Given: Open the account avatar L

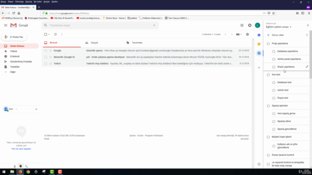Looking at the screenshot, I should point(257,25).
